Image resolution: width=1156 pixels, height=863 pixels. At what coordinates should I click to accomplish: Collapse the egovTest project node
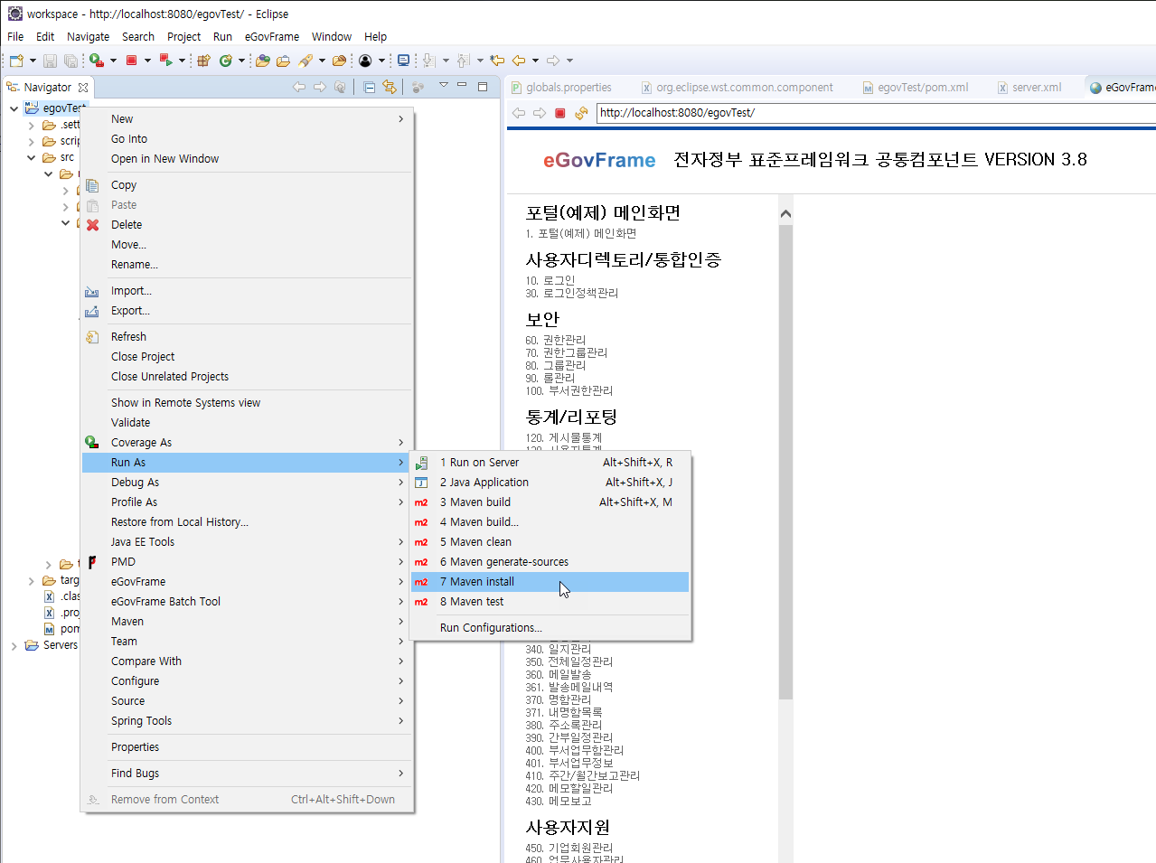point(14,108)
